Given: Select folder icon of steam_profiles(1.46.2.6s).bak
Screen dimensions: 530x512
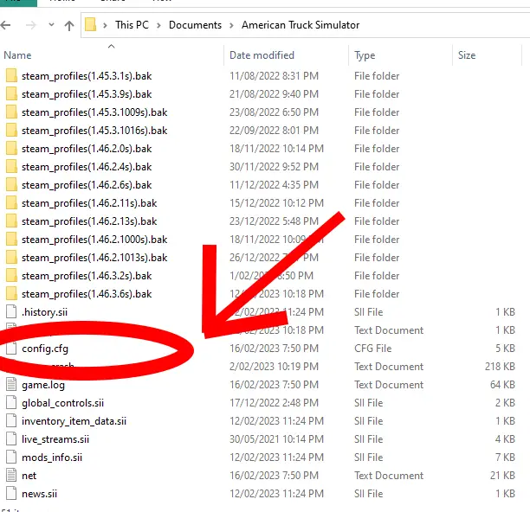Looking at the screenshot, I should point(11,185).
